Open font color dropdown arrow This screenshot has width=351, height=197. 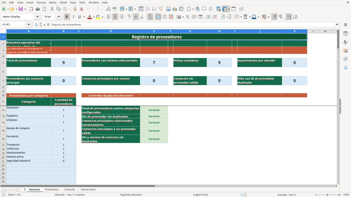(x=94, y=17)
